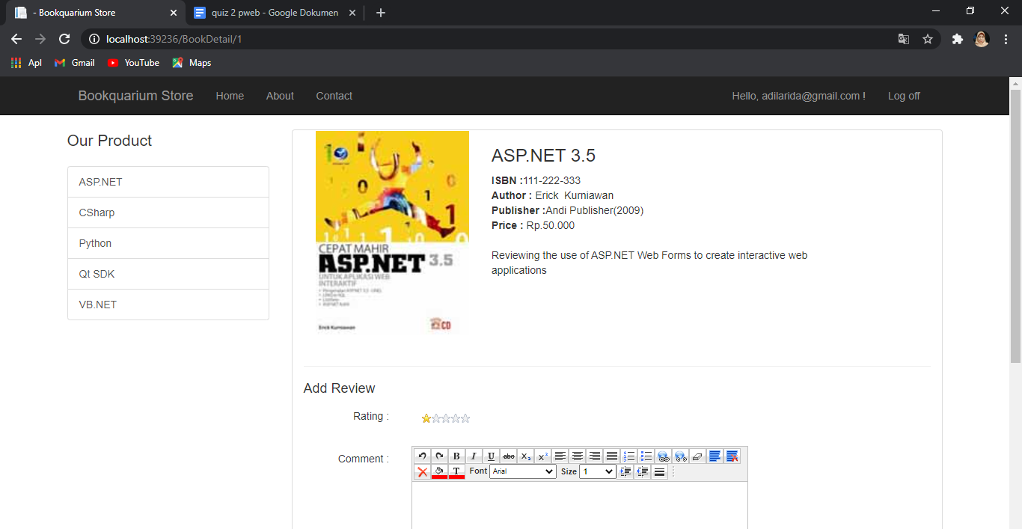View site information icon in address bar
1022x529 pixels.
[x=94, y=39]
